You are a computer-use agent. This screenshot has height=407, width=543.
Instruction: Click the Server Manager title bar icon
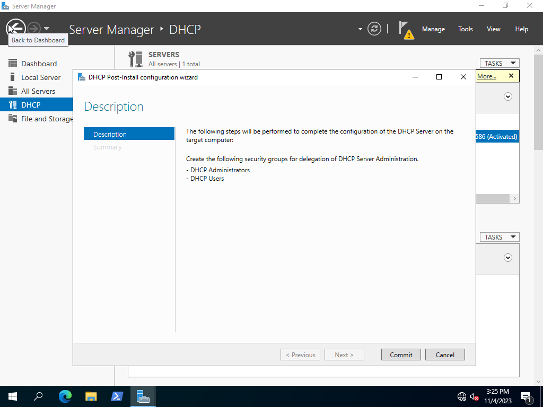pos(5,6)
